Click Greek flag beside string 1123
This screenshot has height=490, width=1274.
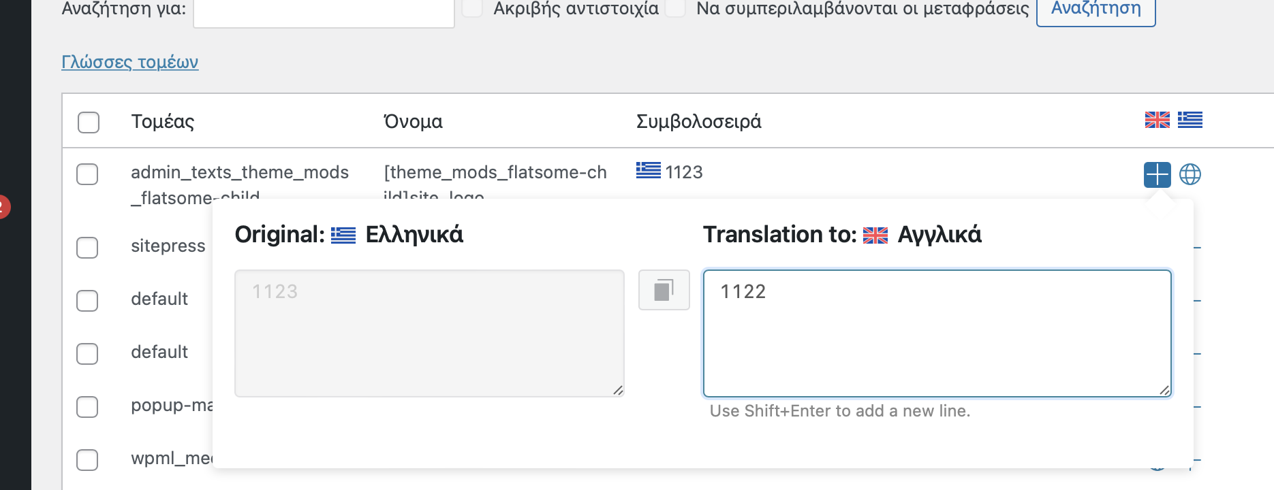[x=649, y=170]
